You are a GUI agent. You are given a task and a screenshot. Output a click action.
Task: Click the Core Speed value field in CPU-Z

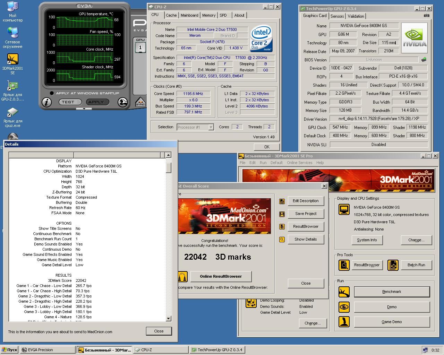click(194, 94)
